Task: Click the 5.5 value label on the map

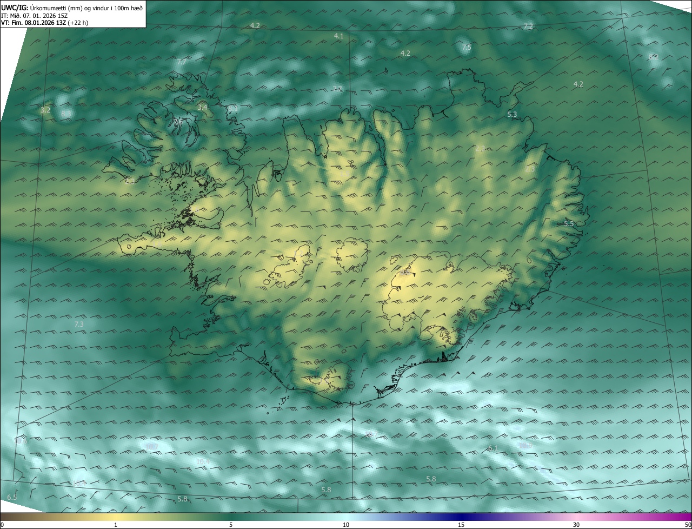Action: coord(569,223)
